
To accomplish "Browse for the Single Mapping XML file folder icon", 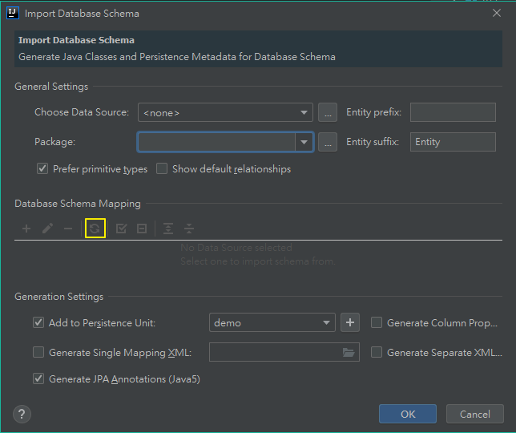I will [x=349, y=352].
